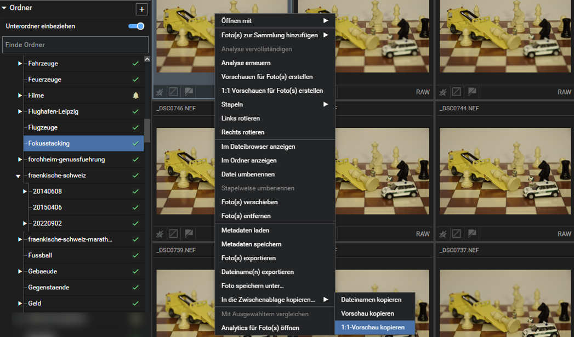Click the flag icon of the highlighted photo
574x337 pixels.
(x=189, y=92)
